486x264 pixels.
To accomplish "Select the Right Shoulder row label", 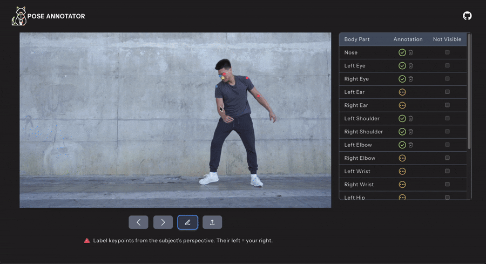I will click(x=363, y=132).
